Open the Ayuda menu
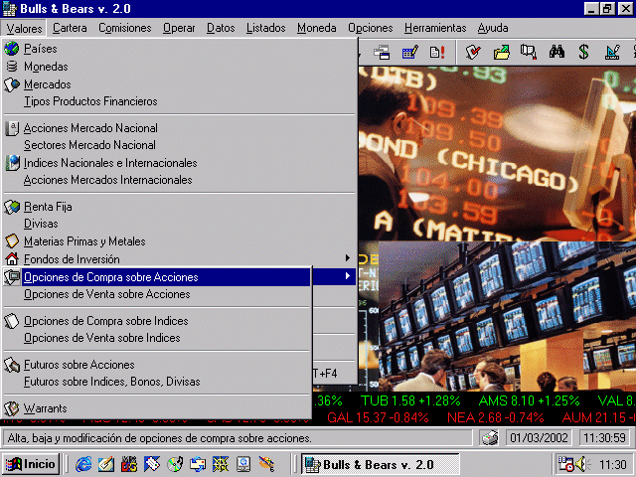The height and width of the screenshot is (477, 636). coord(493,28)
